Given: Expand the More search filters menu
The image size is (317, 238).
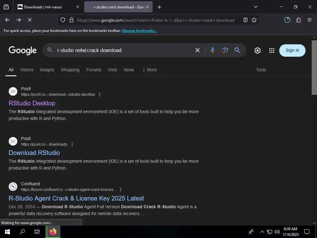Looking at the screenshot, I should coord(150,70).
